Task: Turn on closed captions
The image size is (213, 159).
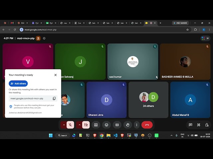Action: pos(117,125)
